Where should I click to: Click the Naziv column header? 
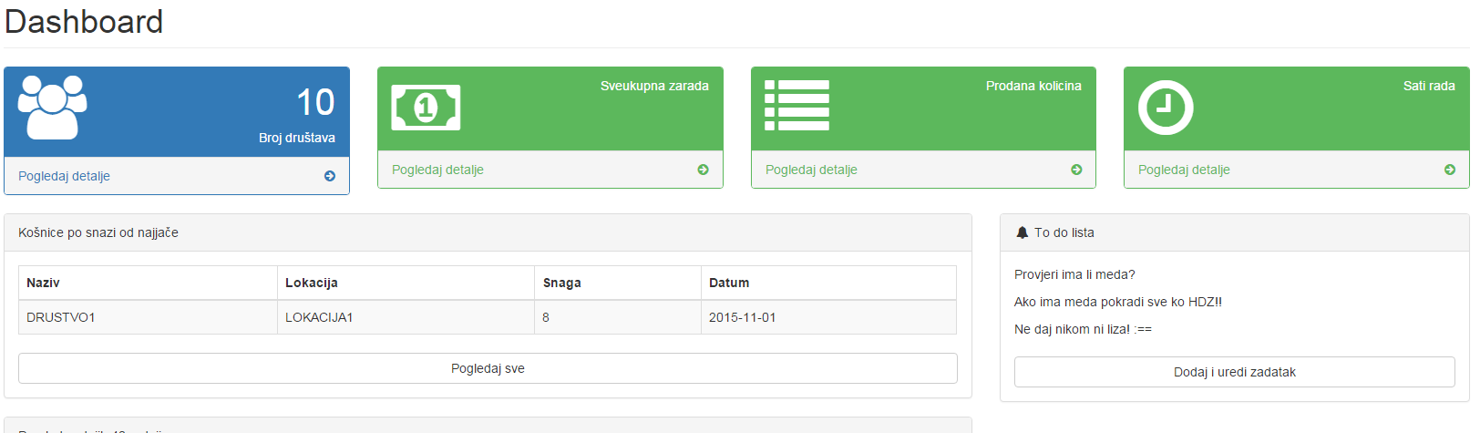coord(43,283)
